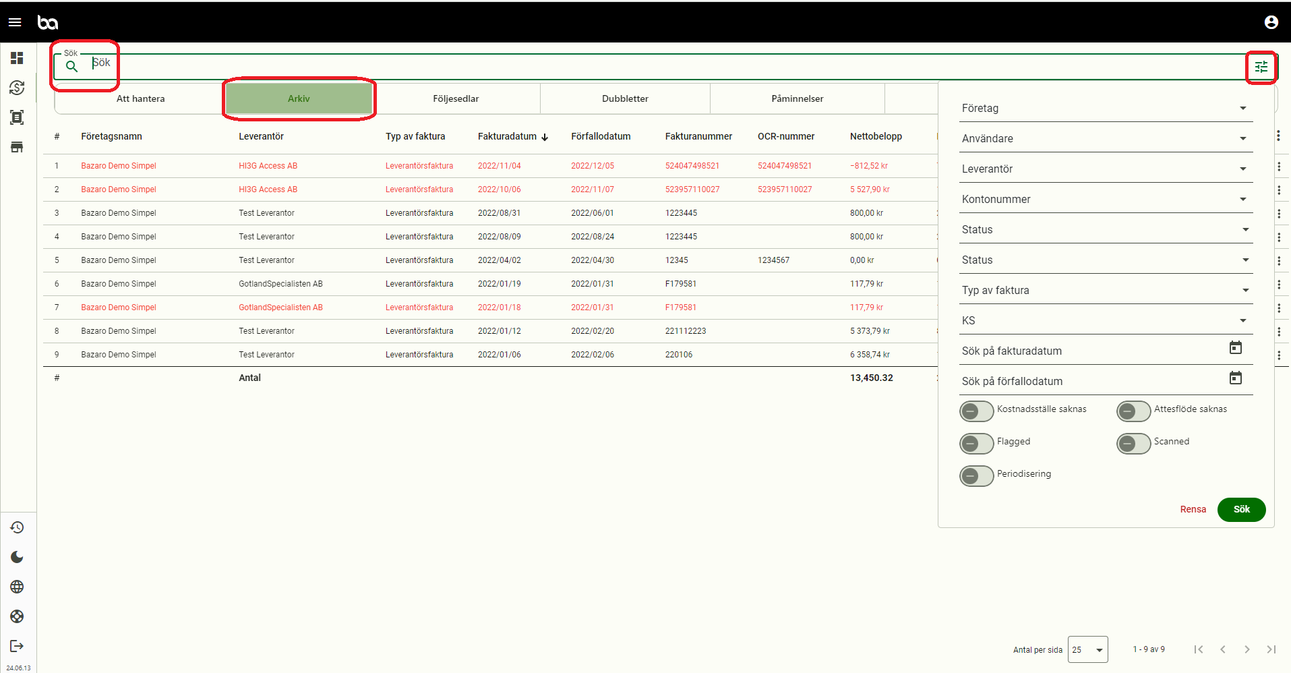Open the dashboard from the sidebar

pyautogui.click(x=17, y=58)
